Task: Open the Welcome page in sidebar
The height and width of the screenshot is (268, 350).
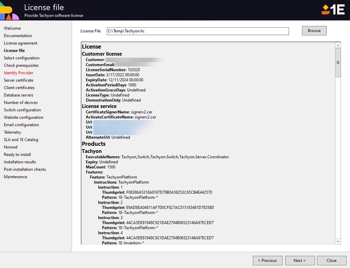Action: click(13, 28)
